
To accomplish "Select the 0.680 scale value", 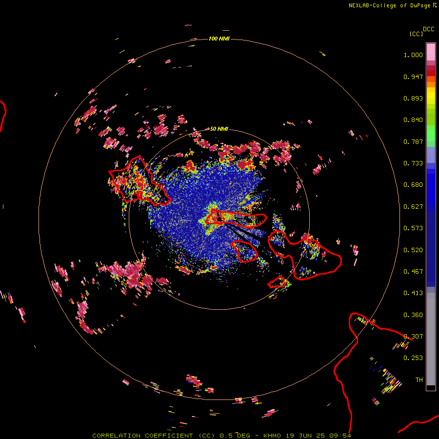I will tap(413, 185).
